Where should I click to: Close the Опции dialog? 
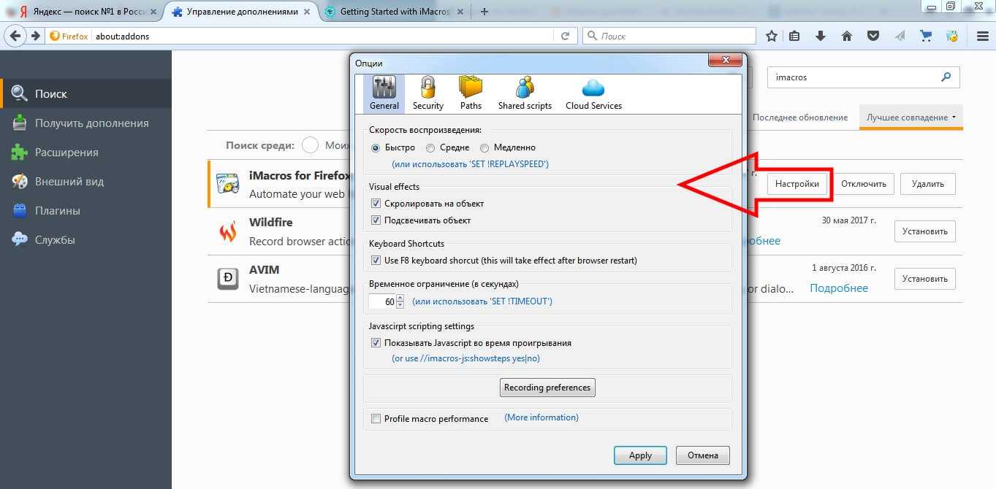(x=724, y=61)
